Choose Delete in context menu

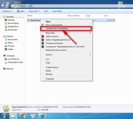pyautogui.click(x=48, y=71)
